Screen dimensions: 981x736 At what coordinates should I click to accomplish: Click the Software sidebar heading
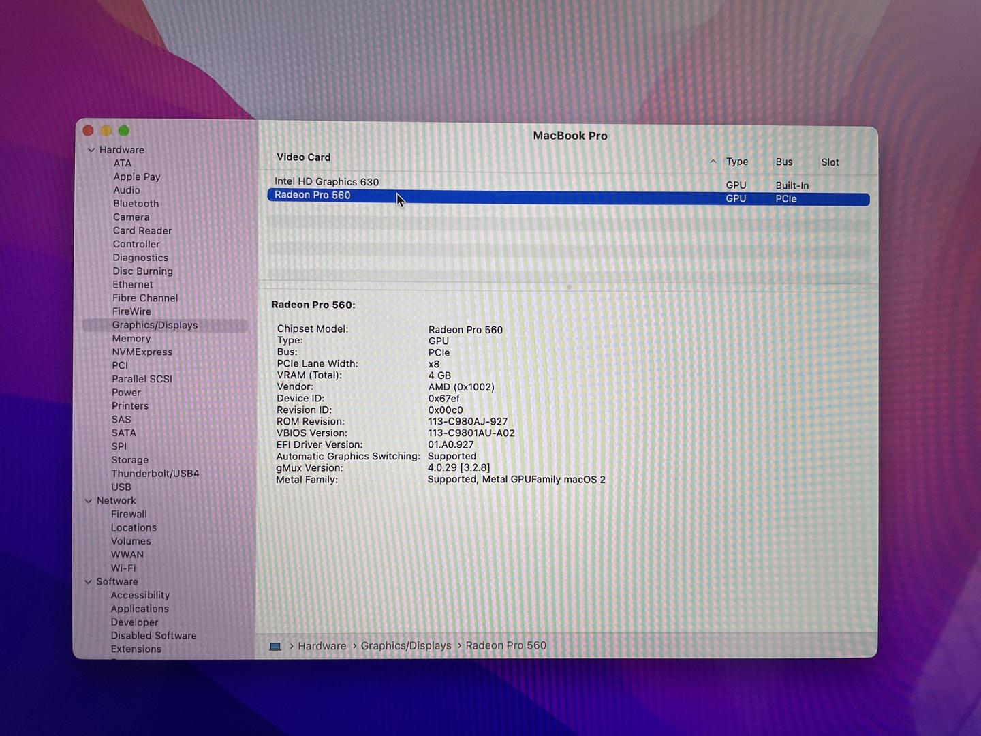tap(117, 582)
